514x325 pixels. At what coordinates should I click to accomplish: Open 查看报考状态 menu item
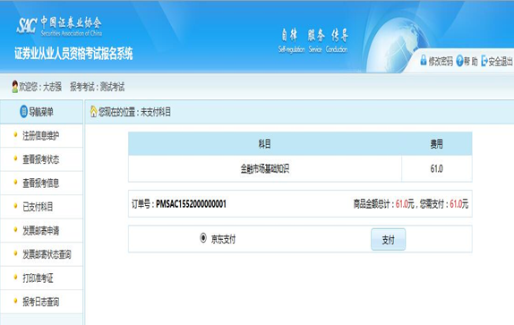[x=41, y=159]
